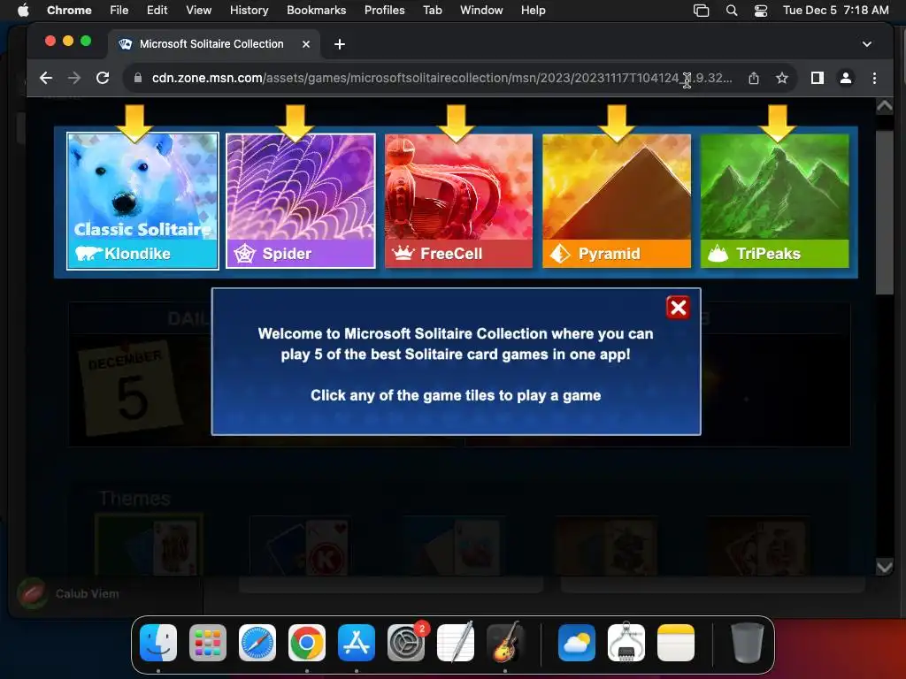Open Weather app from the dock
Image resolution: width=906 pixels, height=679 pixels.
577,643
